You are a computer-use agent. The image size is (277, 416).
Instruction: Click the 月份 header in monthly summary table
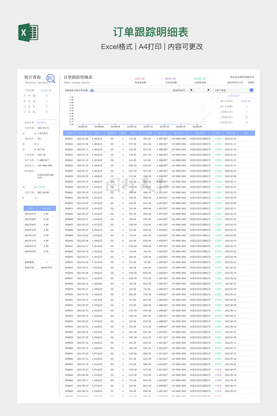(30, 208)
